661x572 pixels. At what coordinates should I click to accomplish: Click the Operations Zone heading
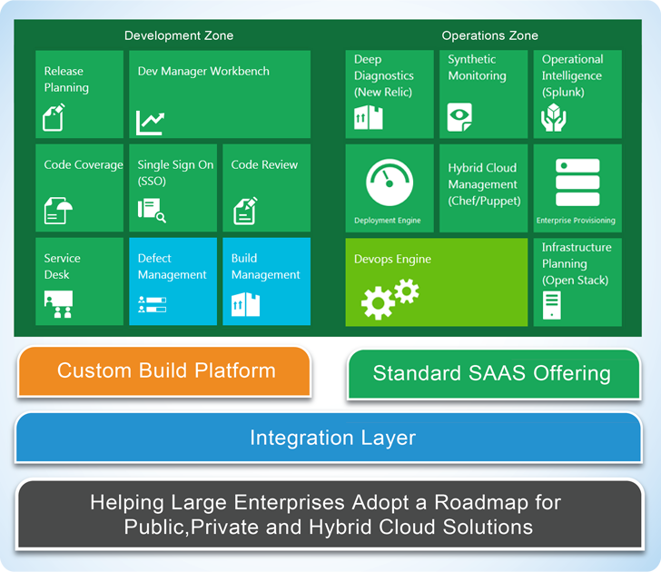coord(490,35)
